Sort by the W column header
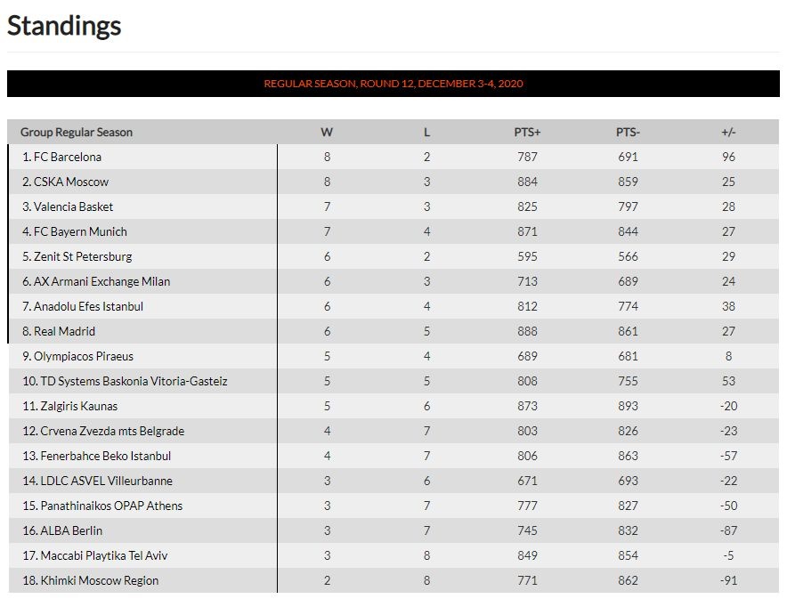The image size is (787, 607). point(327,133)
